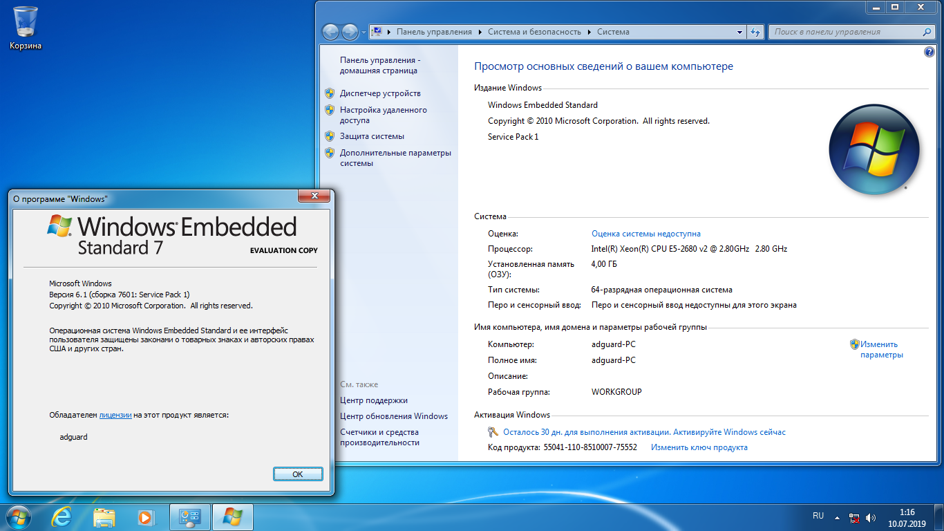944x531 pixels.
Task: Click the search magnifier icon
Action: 927,32
